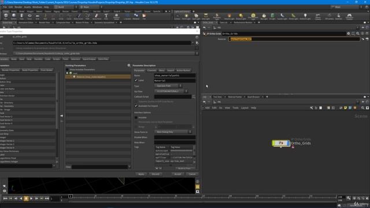Add a Point Light from shelf

(186, 17)
